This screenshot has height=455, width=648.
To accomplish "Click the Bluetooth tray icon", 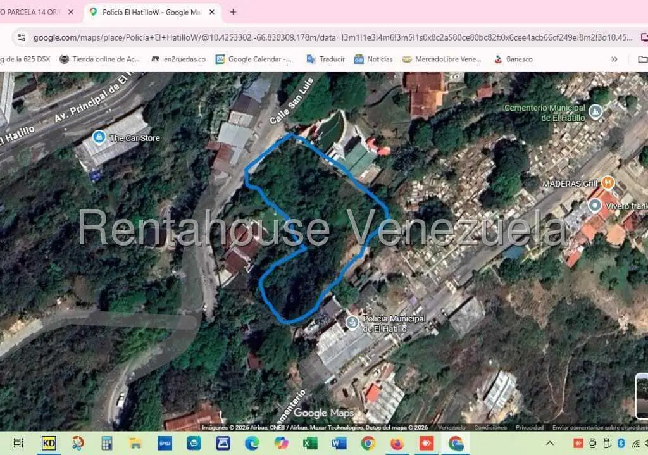I will [621, 444].
